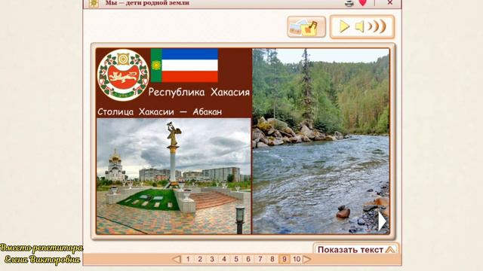This screenshot has width=483, height=271.
Task: Close the lesson window
Action: coord(389,3)
